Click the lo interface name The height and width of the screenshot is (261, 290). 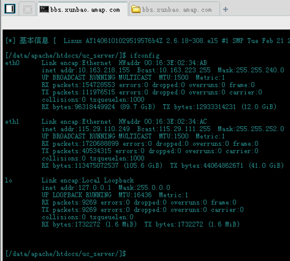coord(9,180)
